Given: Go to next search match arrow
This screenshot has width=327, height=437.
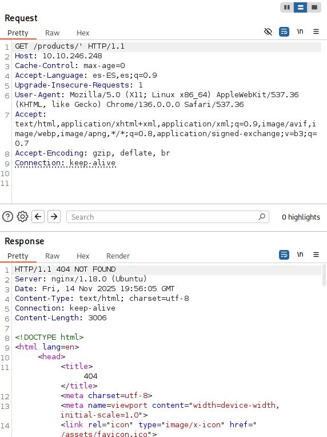Looking at the screenshot, I should [x=54, y=217].
